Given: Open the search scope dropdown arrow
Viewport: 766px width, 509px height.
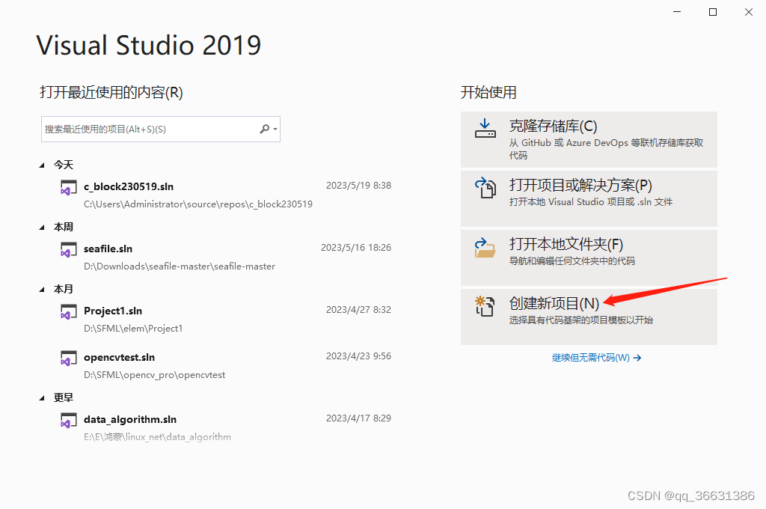Looking at the screenshot, I should (x=274, y=129).
